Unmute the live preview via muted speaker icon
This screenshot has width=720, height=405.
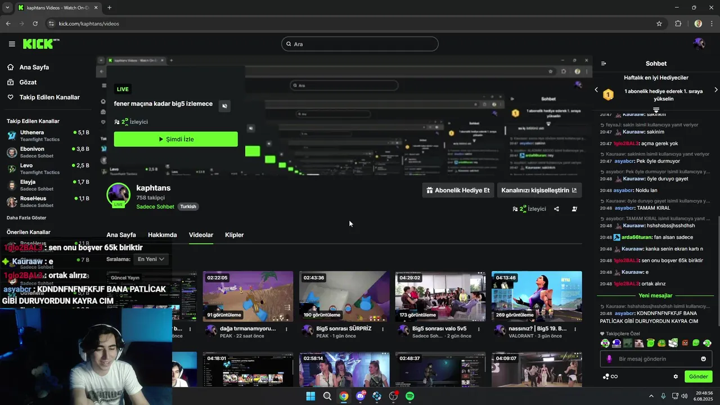click(x=224, y=106)
